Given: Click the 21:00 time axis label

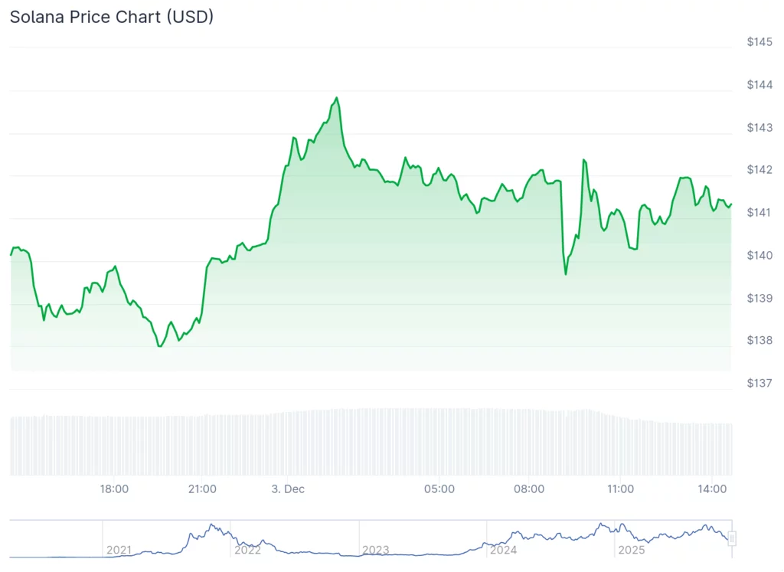Looking at the screenshot, I should click(203, 489).
